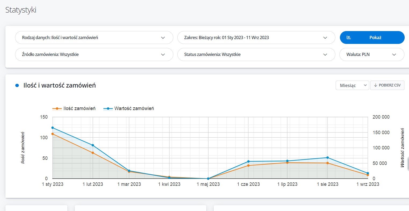
Task: Click the Statystyki page heading
Action: click(x=21, y=10)
